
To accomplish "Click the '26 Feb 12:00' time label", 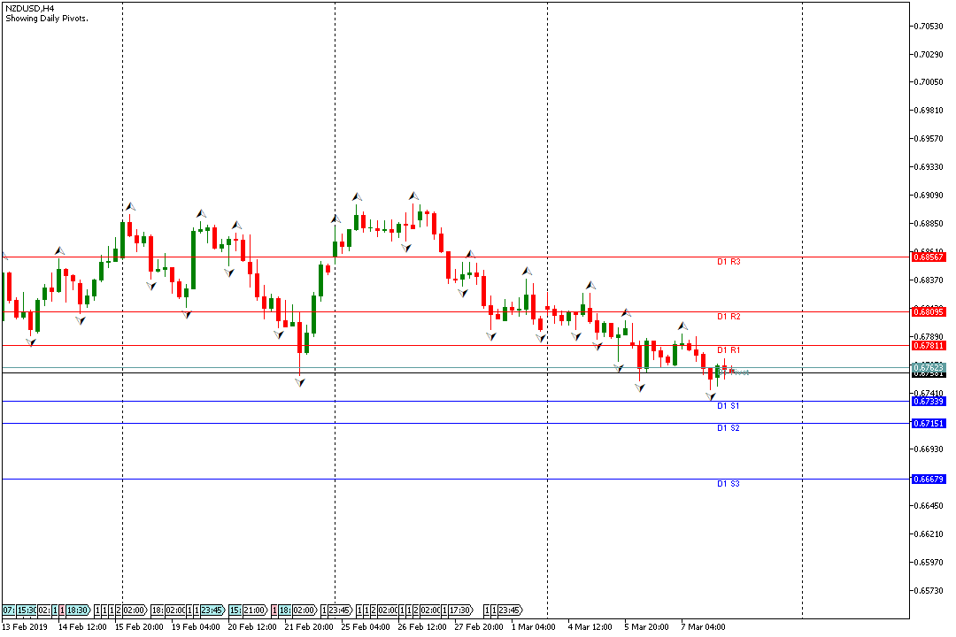I will click(422, 626).
